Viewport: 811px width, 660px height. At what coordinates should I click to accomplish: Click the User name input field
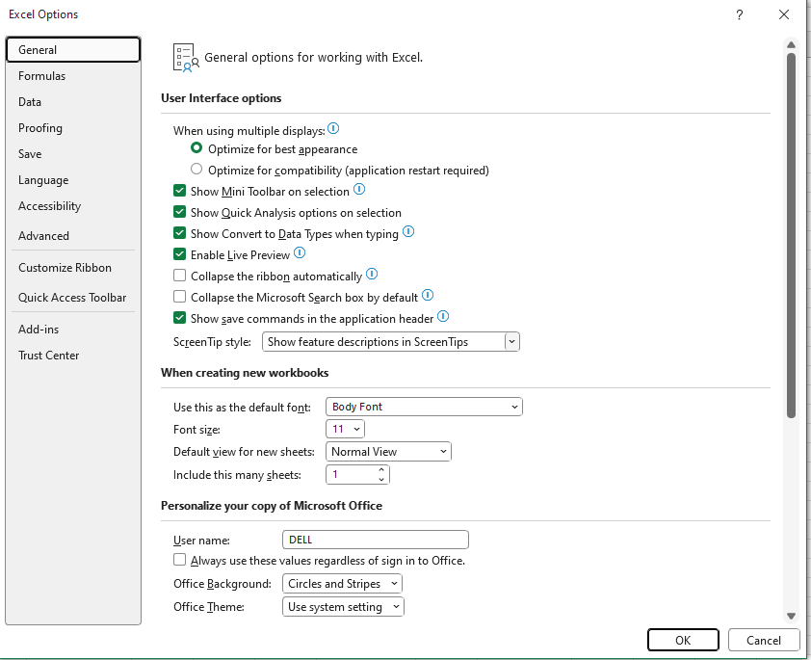(376, 540)
